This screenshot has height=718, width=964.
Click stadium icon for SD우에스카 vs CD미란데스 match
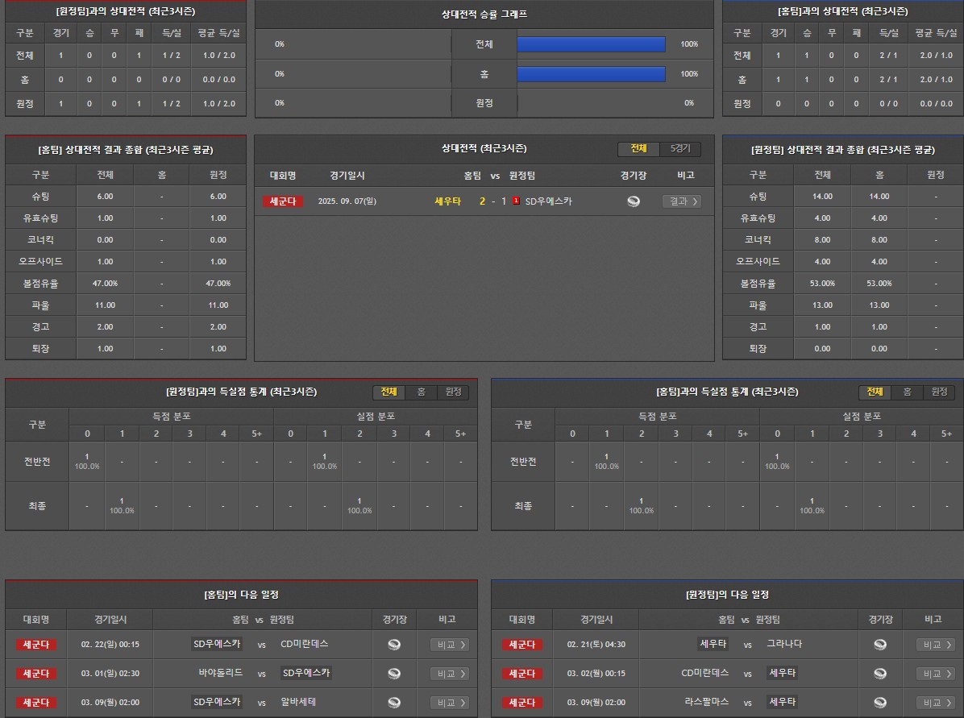(x=394, y=645)
